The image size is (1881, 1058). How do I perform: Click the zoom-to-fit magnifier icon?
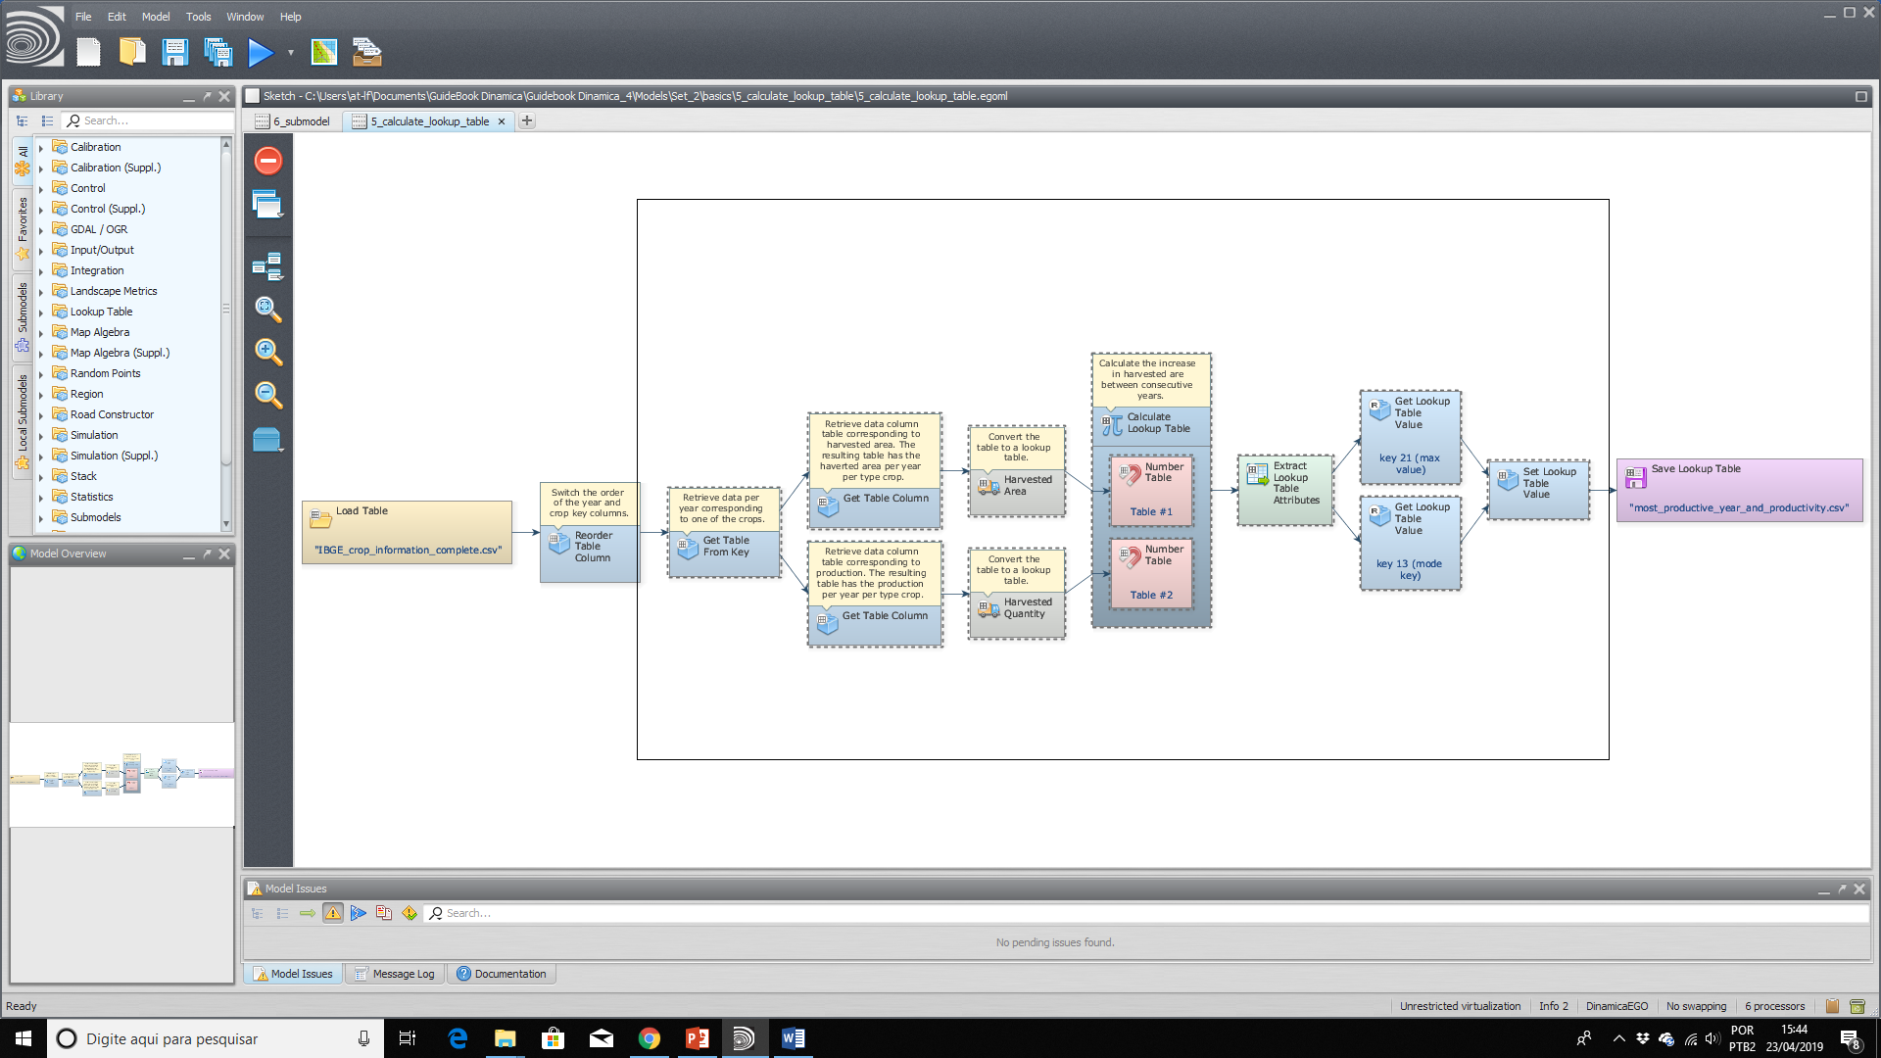pos(267,309)
